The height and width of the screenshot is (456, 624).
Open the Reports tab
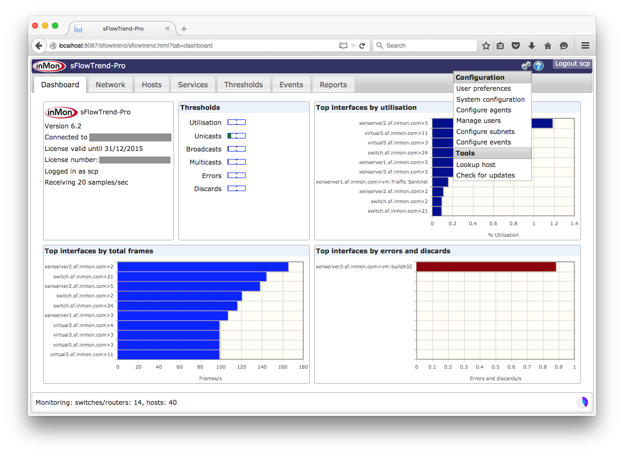pos(333,84)
